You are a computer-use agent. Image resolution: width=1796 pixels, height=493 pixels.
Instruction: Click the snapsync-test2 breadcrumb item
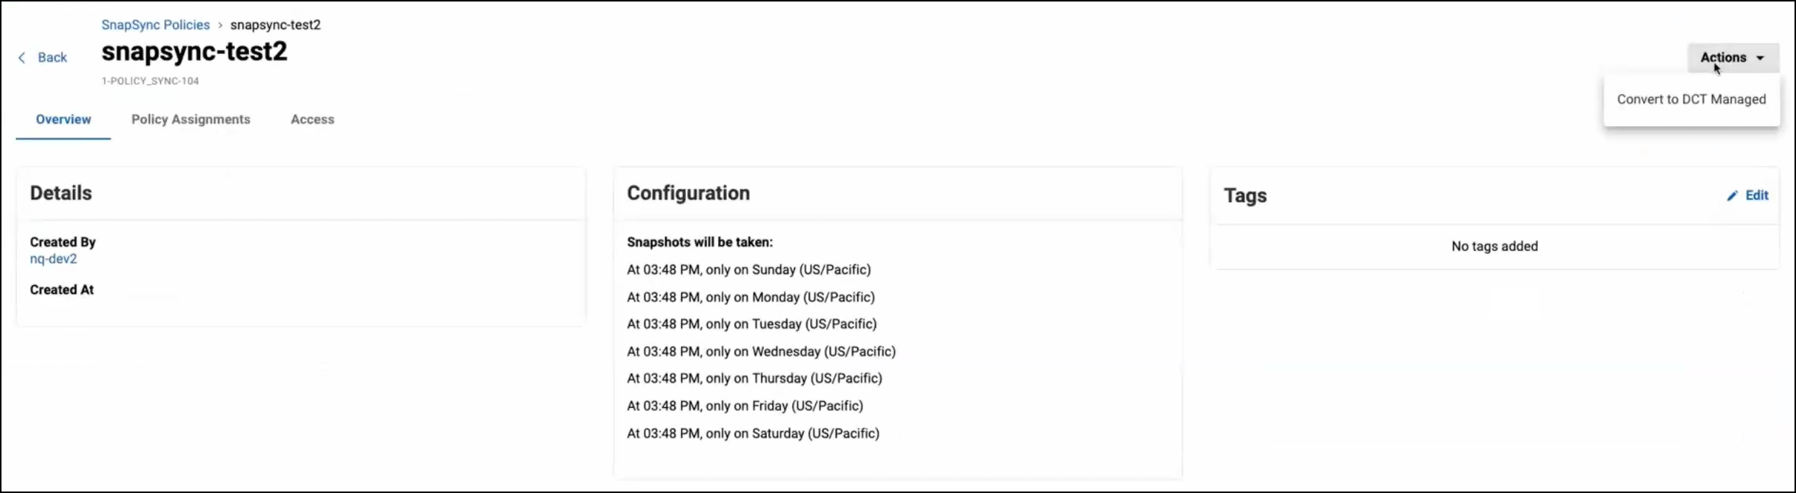click(275, 25)
